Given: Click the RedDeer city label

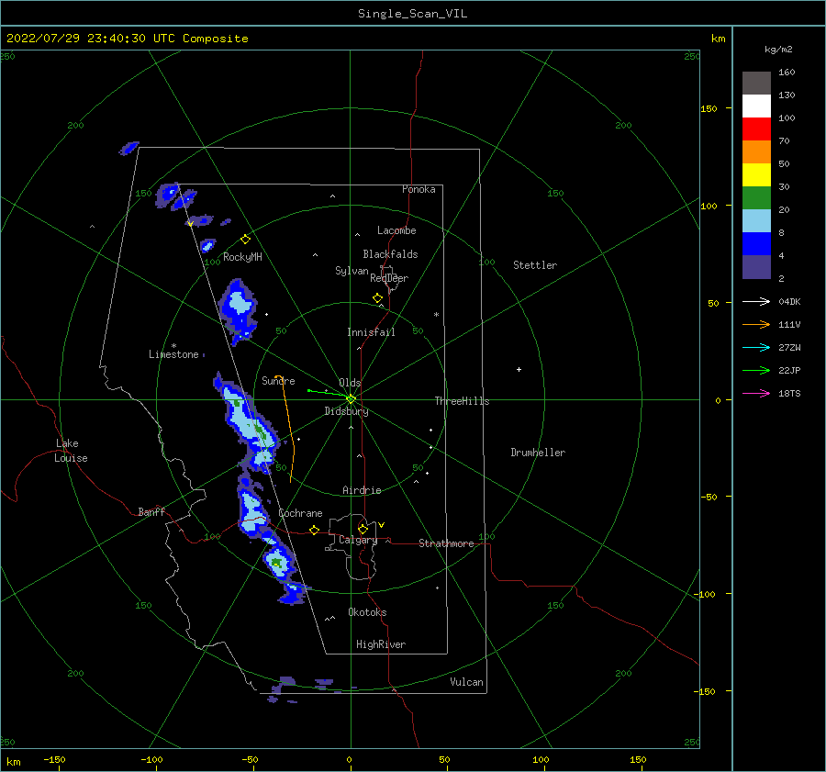Looking at the screenshot, I should (x=389, y=278).
